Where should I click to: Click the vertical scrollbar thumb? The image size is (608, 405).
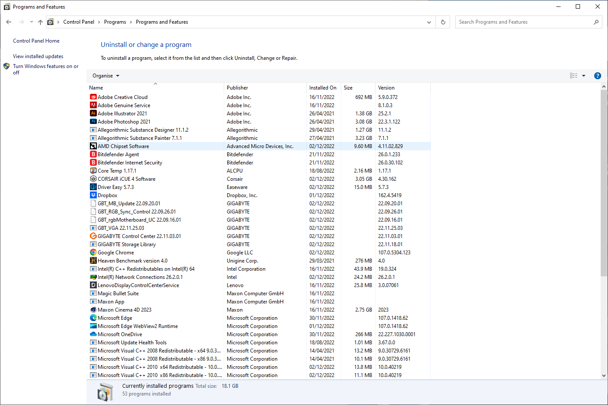[604, 183]
